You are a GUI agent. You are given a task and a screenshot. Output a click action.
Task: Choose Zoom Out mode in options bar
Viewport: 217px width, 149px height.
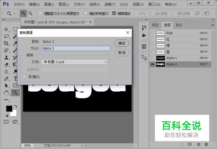[30, 13]
